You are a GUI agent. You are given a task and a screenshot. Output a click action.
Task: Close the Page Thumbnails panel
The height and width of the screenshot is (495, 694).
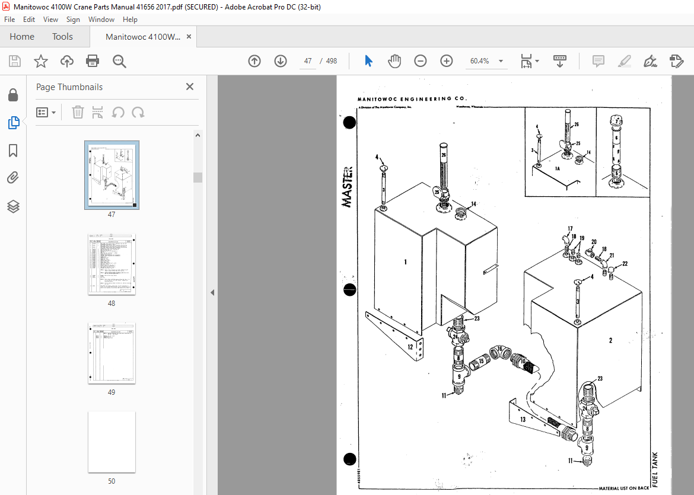click(x=190, y=87)
